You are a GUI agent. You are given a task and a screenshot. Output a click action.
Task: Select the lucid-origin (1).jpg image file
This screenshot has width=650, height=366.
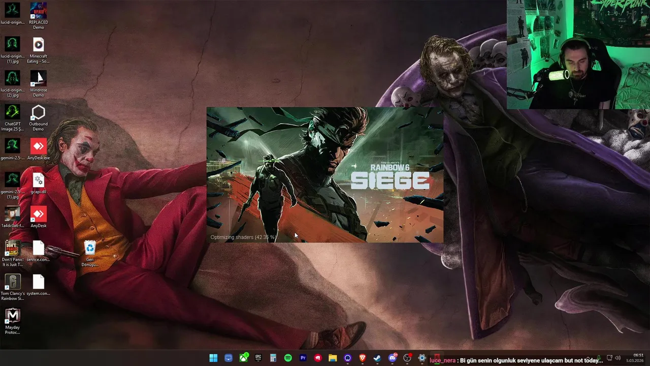pos(12,50)
